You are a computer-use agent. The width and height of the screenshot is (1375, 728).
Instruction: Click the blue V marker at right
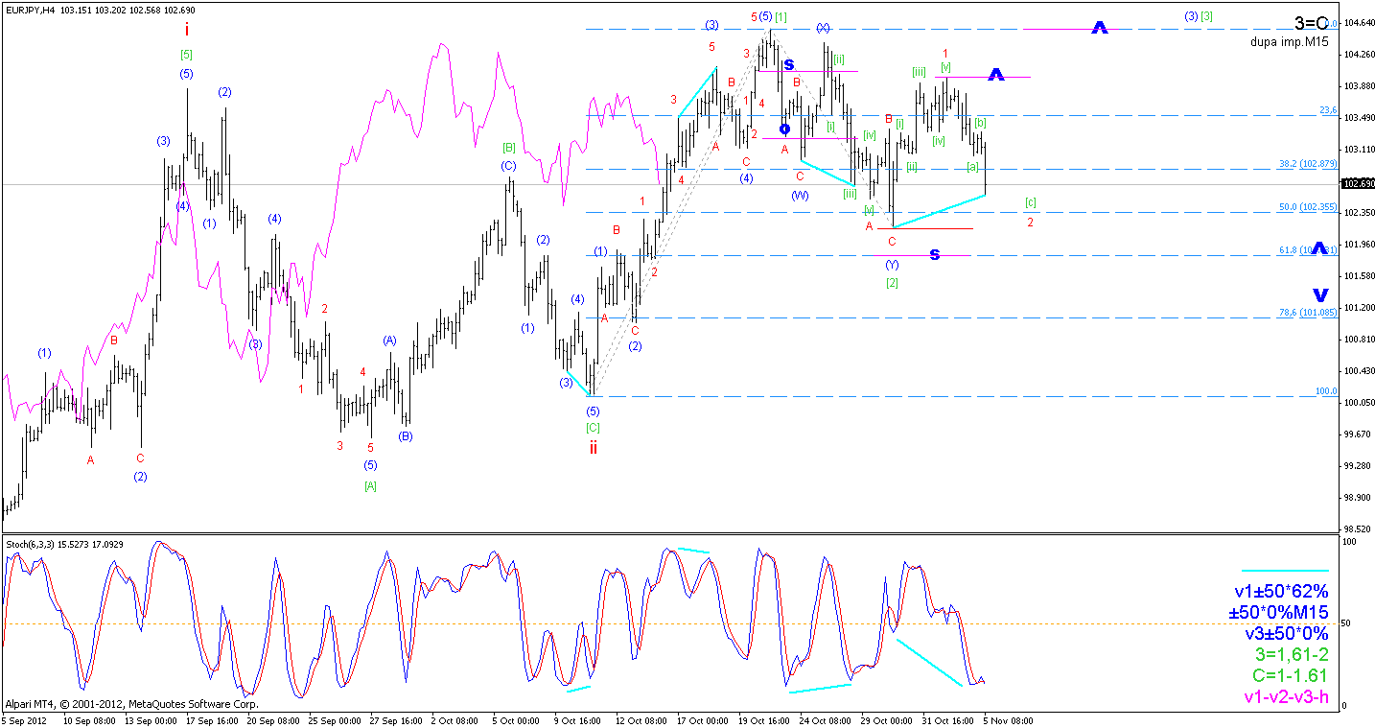click(x=1320, y=294)
